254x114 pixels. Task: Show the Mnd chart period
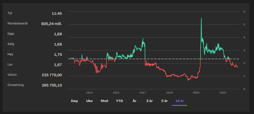pos(104,101)
